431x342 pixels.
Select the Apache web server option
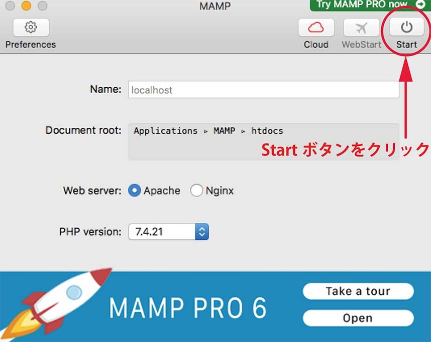pos(135,191)
